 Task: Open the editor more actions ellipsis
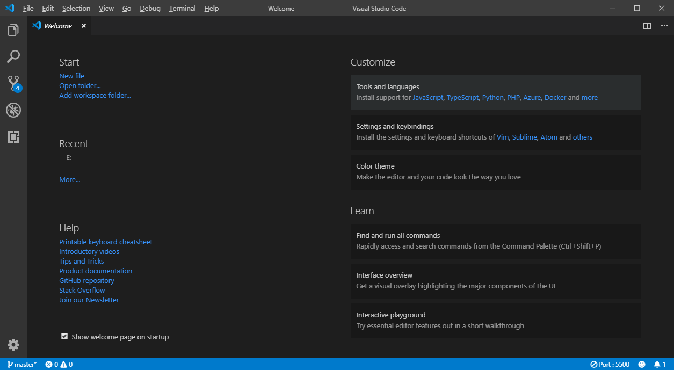pos(664,26)
